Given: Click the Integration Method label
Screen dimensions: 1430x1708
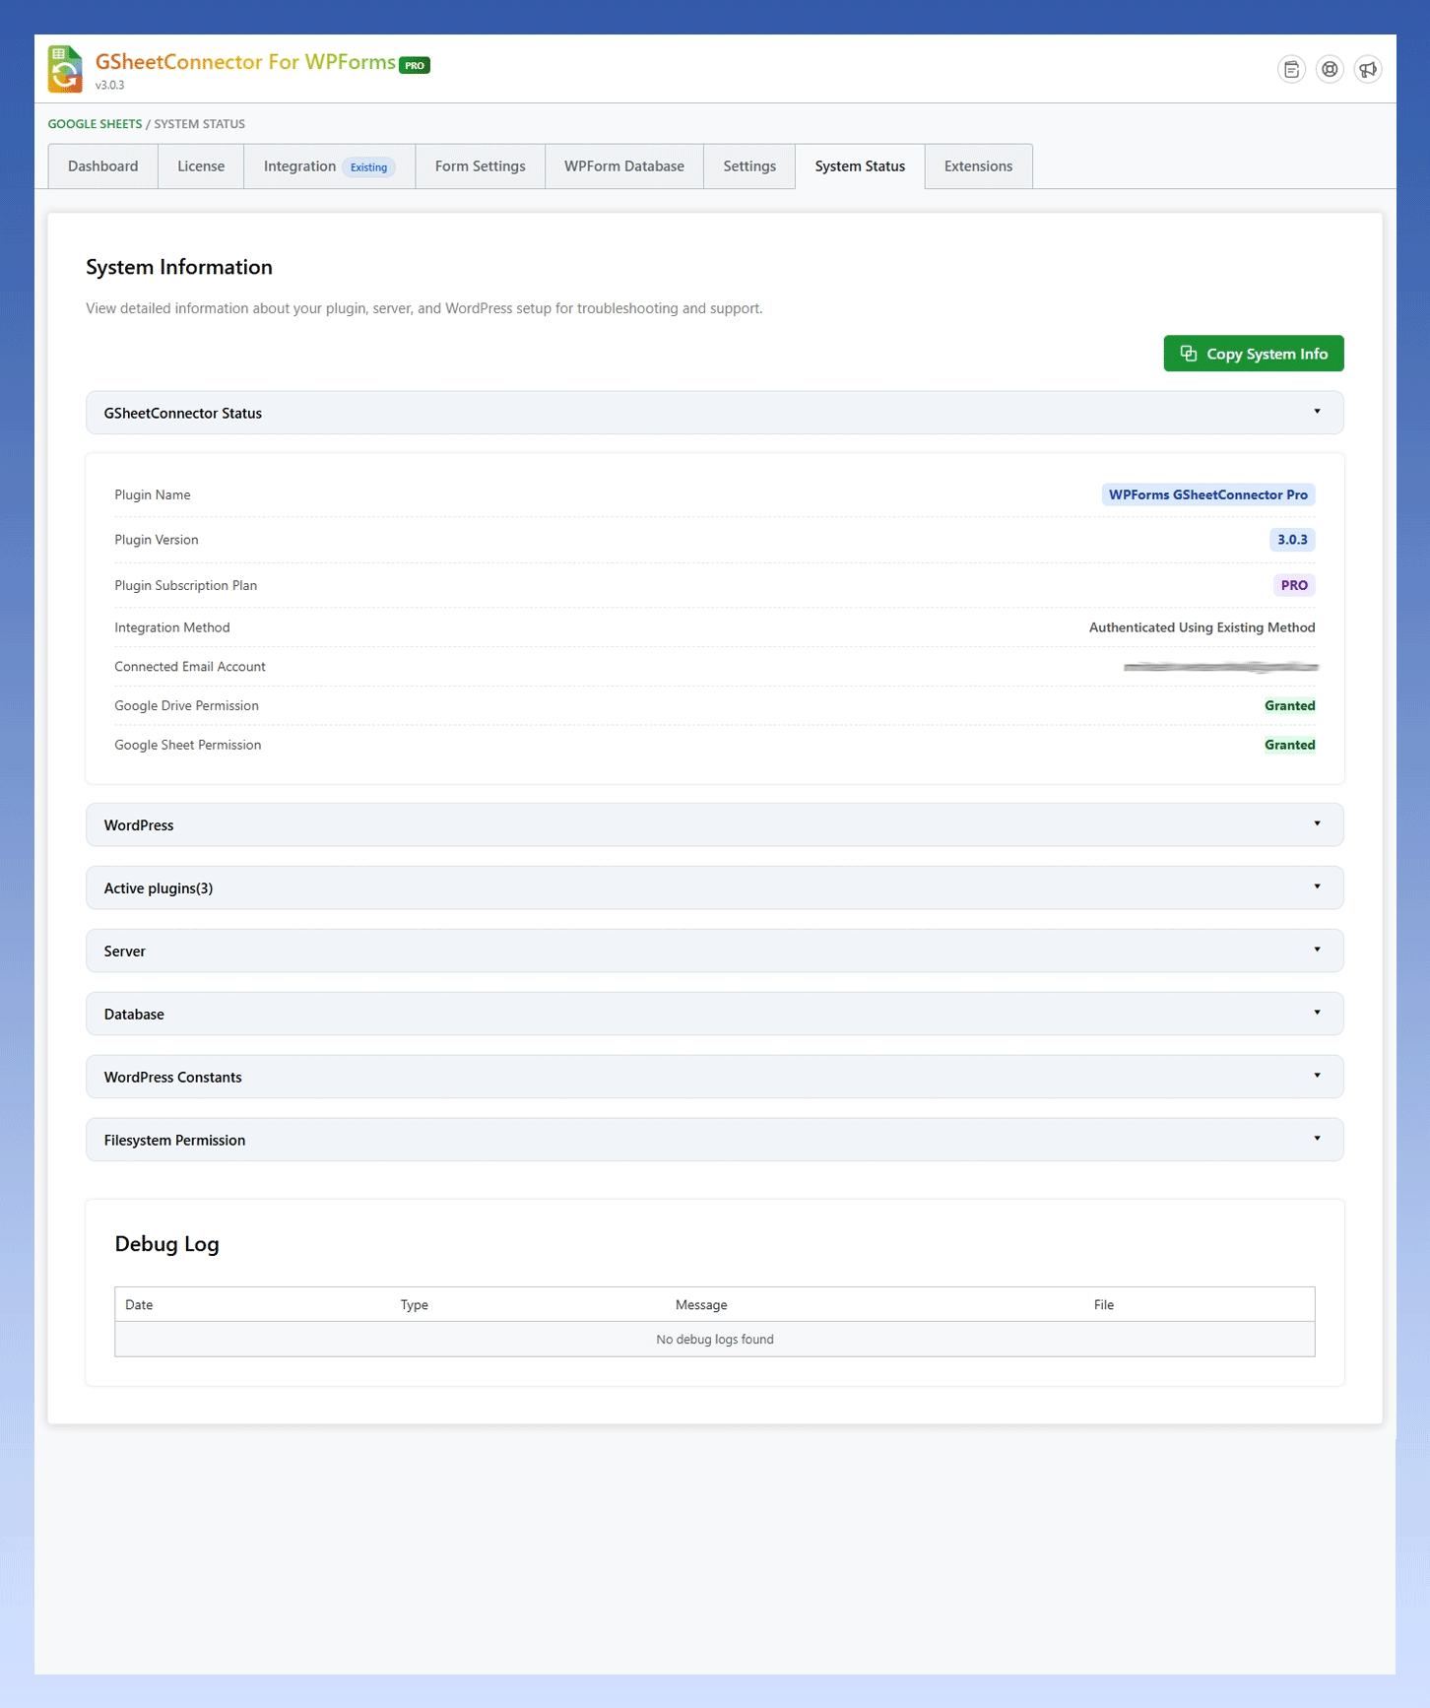Looking at the screenshot, I should tap(171, 627).
